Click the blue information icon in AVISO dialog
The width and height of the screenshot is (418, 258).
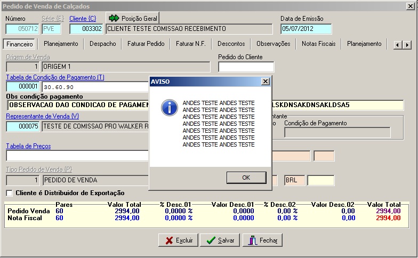[x=170, y=108]
